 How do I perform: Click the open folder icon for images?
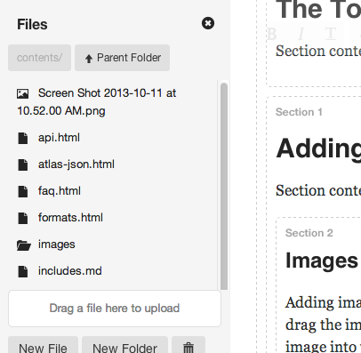[24, 245]
